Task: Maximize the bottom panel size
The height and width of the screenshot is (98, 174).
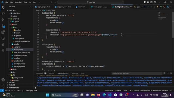Action: 168,73
